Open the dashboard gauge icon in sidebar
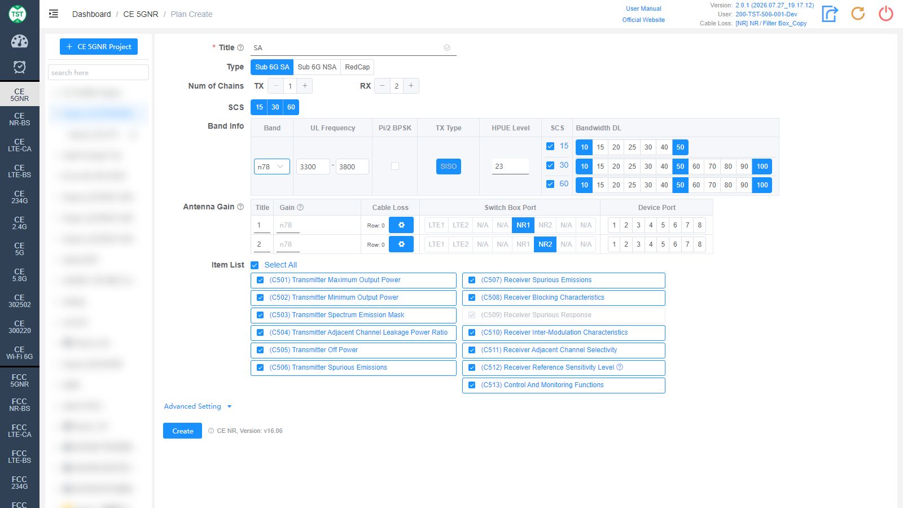This screenshot has height=508, width=903. click(20, 41)
